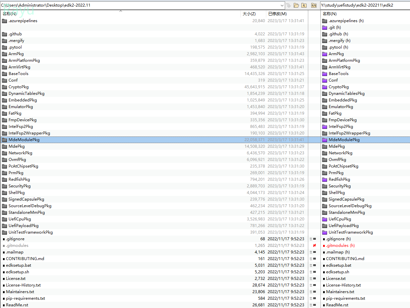Click the equal-sign marker on the edksetup.bat row
Screen dimensions: 410x308
point(314,265)
